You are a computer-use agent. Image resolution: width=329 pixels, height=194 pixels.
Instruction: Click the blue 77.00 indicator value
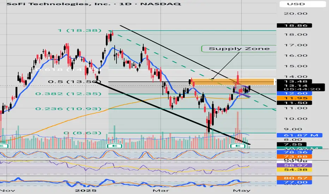pos(294,182)
